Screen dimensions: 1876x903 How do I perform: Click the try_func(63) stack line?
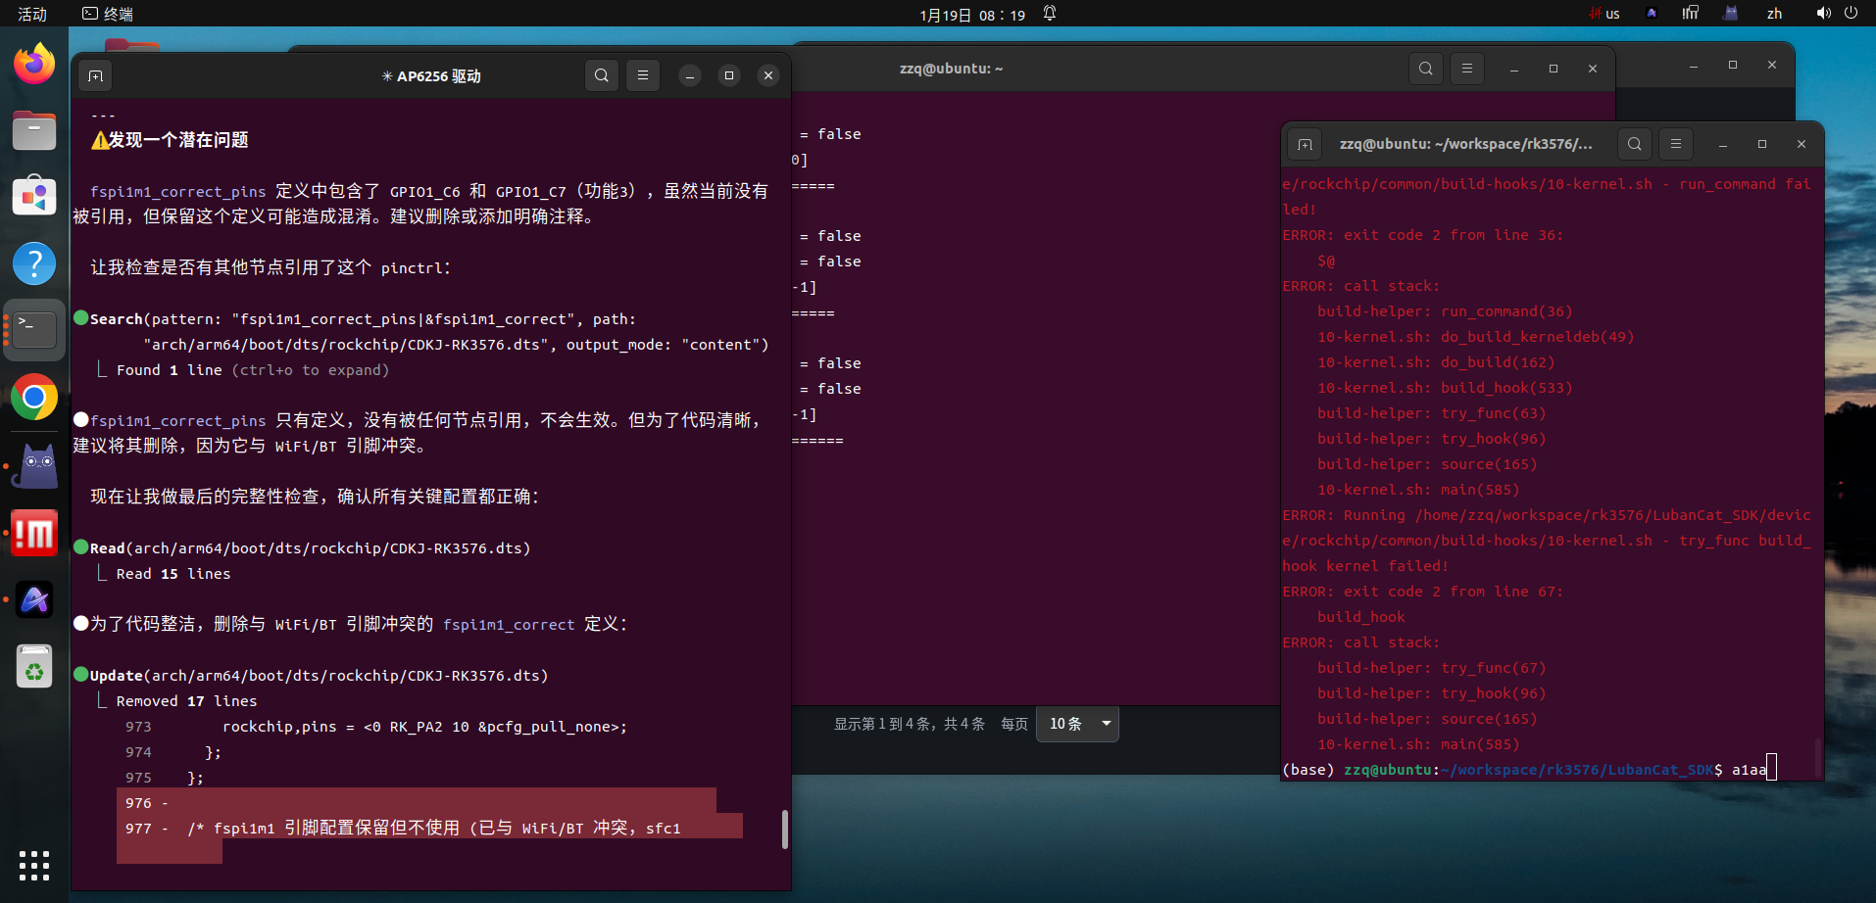[1431, 413]
